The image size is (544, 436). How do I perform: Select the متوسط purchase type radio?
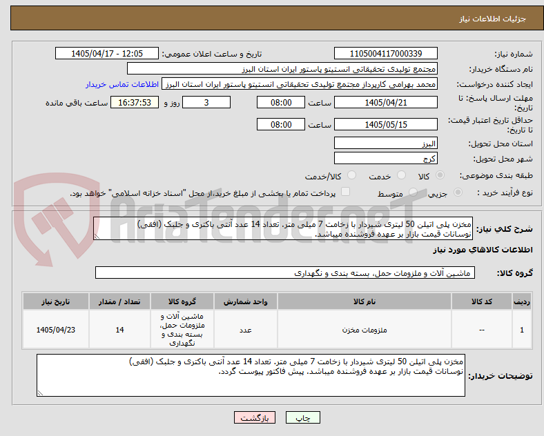click(x=413, y=192)
